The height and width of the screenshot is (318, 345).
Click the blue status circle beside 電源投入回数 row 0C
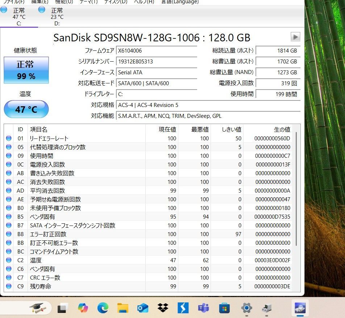coord(9,164)
